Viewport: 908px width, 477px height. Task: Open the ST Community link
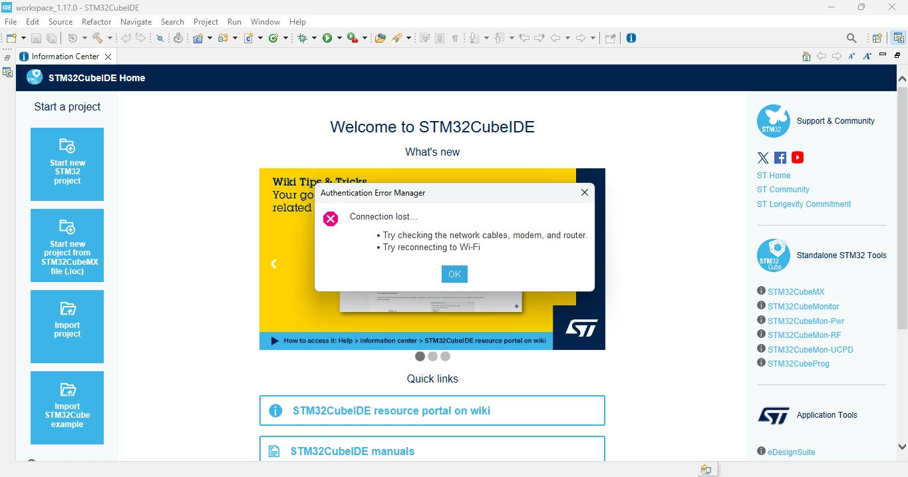pyautogui.click(x=783, y=190)
